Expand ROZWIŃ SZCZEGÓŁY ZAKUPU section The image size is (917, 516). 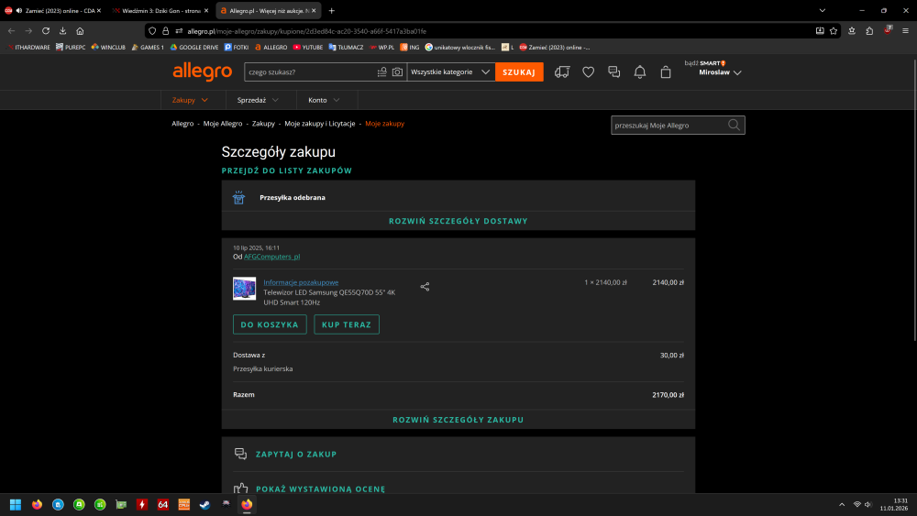(x=458, y=420)
